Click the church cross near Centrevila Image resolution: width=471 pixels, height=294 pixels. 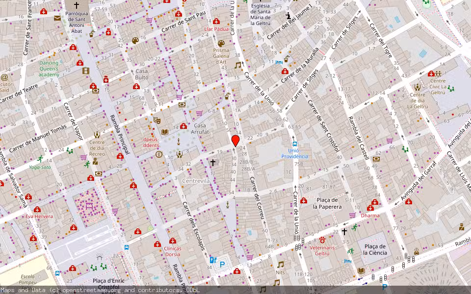[x=213, y=162]
